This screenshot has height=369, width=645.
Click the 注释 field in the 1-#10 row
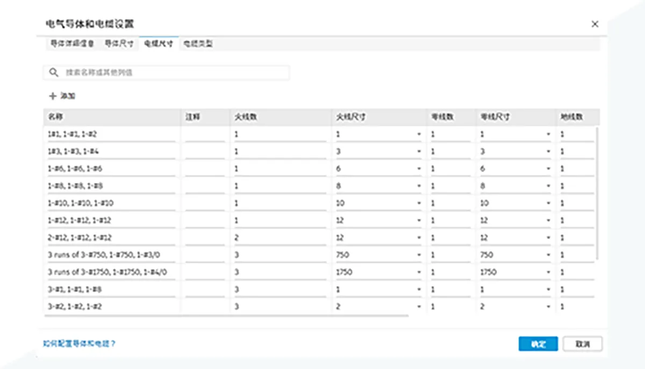204,203
